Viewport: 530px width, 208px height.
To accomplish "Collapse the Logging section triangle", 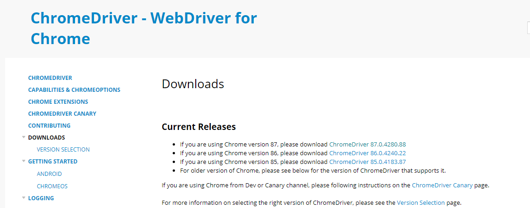I will tap(23, 198).
